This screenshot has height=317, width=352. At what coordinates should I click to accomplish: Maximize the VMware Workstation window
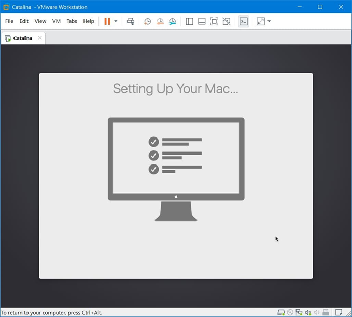pyautogui.click(x=320, y=7)
